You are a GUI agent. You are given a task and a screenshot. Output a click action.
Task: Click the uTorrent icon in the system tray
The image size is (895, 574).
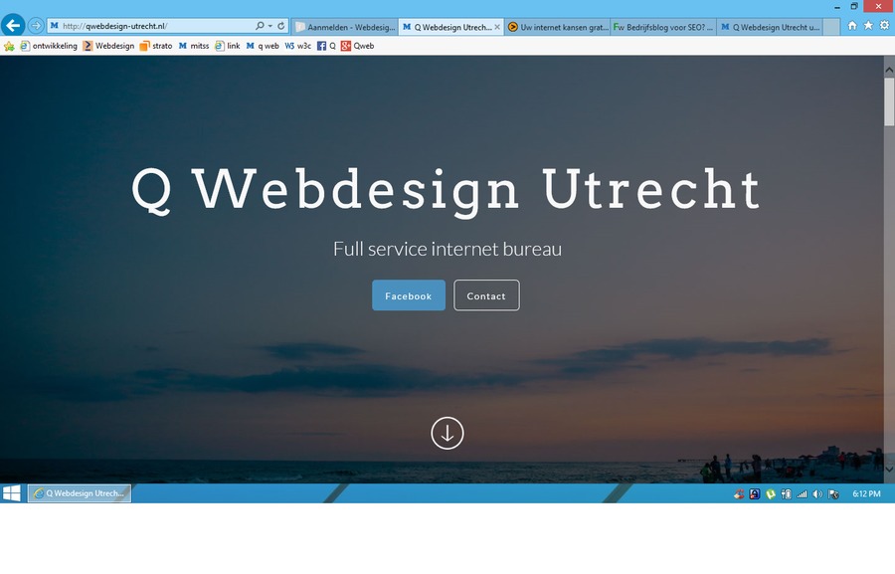[770, 493]
